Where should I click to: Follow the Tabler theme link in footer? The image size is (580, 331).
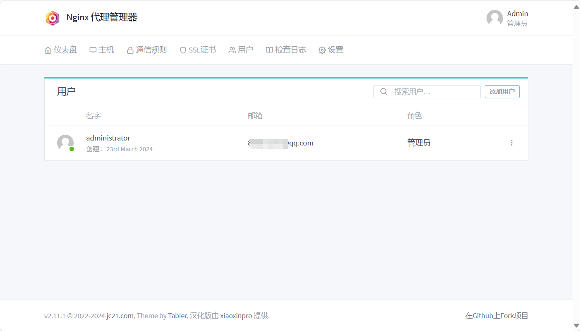tap(177, 316)
